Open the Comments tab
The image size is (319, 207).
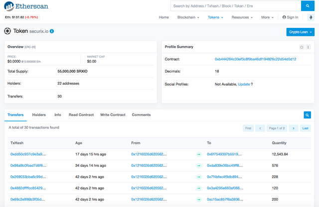pyautogui.click(x=141, y=115)
